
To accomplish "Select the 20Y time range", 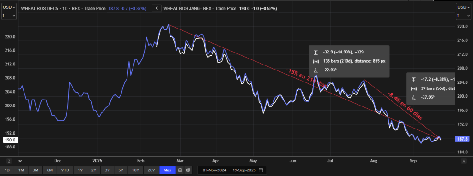I will 151,170.
